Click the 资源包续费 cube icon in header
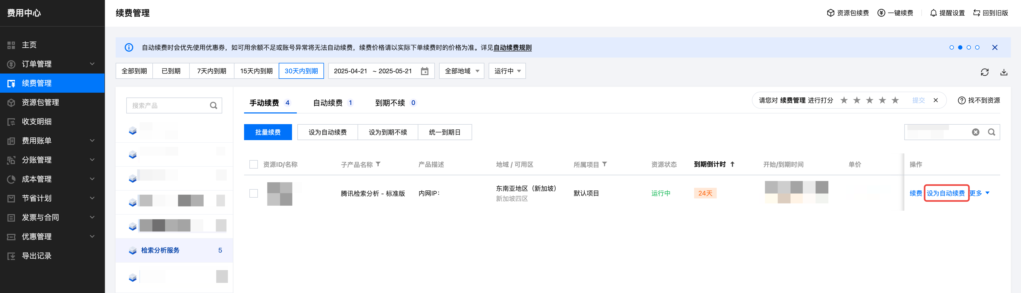Viewport: 1021px width, 293px height. (830, 13)
